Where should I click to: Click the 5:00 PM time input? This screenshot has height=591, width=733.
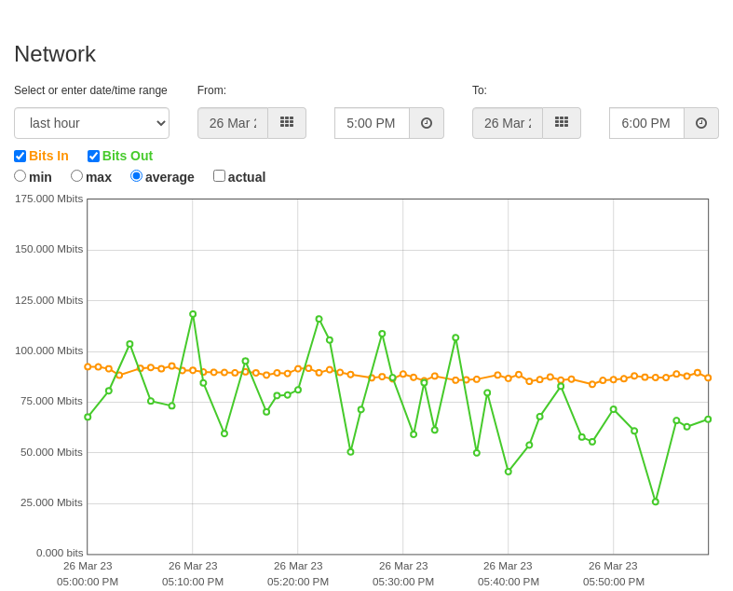[x=373, y=123]
